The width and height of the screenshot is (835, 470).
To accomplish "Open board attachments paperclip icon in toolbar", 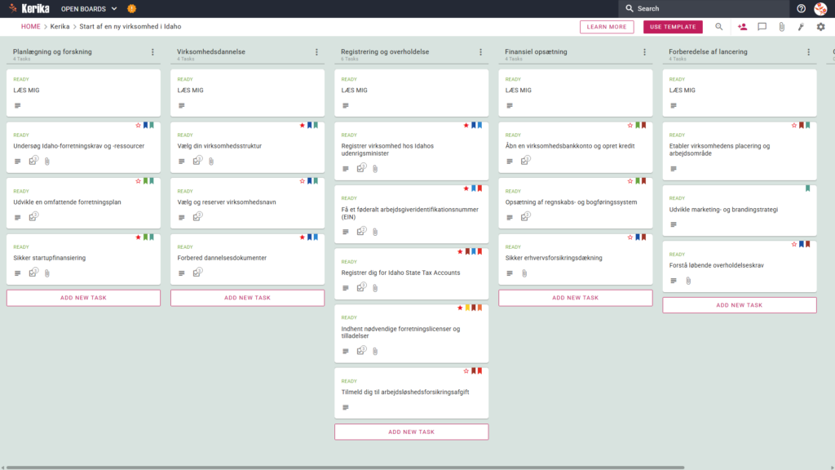I will (x=782, y=27).
